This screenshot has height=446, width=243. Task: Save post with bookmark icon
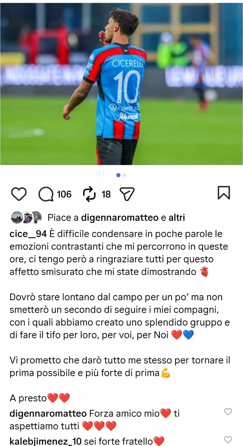point(224,193)
